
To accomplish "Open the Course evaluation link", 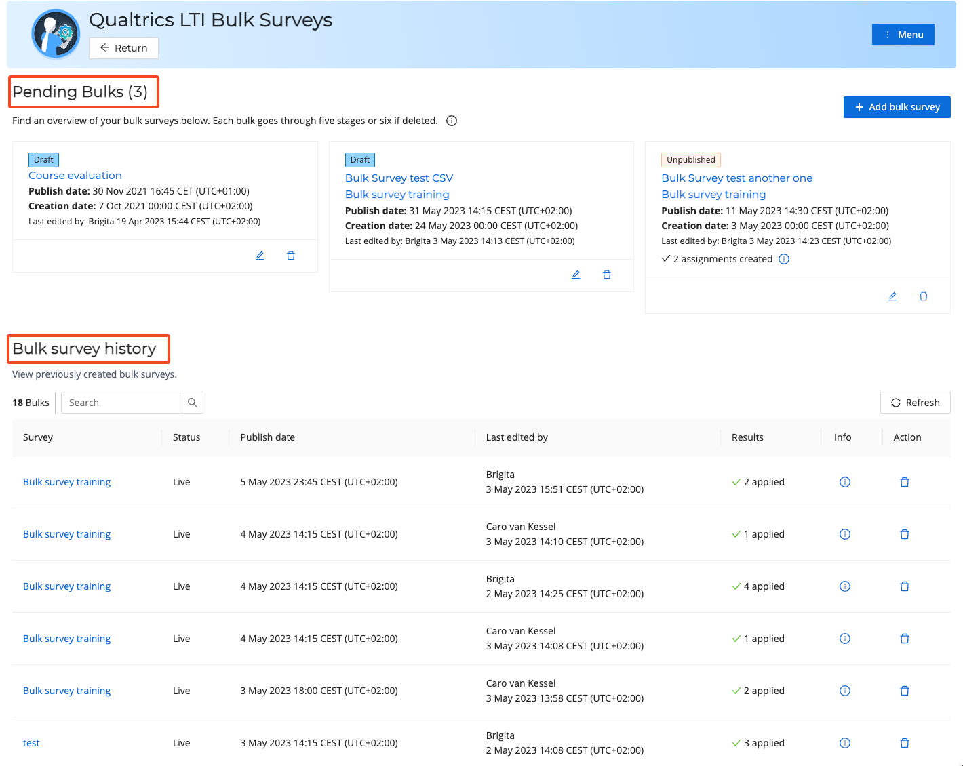I will [75, 176].
